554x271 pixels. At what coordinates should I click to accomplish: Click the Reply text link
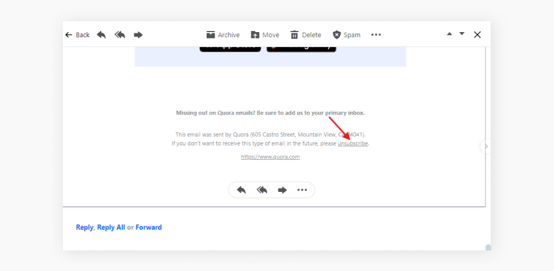[x=85, y=227]
